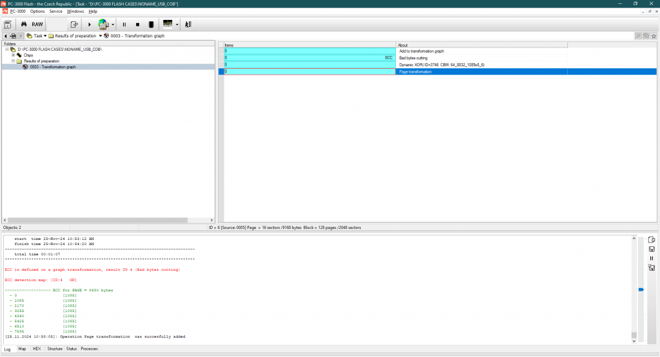
Task: Switch to the Structure tab
Action: click(x=55, y=349)
